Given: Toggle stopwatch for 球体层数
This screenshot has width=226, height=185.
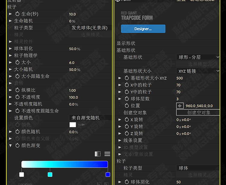Looking at the screenshot, I should tap(127, 99).
